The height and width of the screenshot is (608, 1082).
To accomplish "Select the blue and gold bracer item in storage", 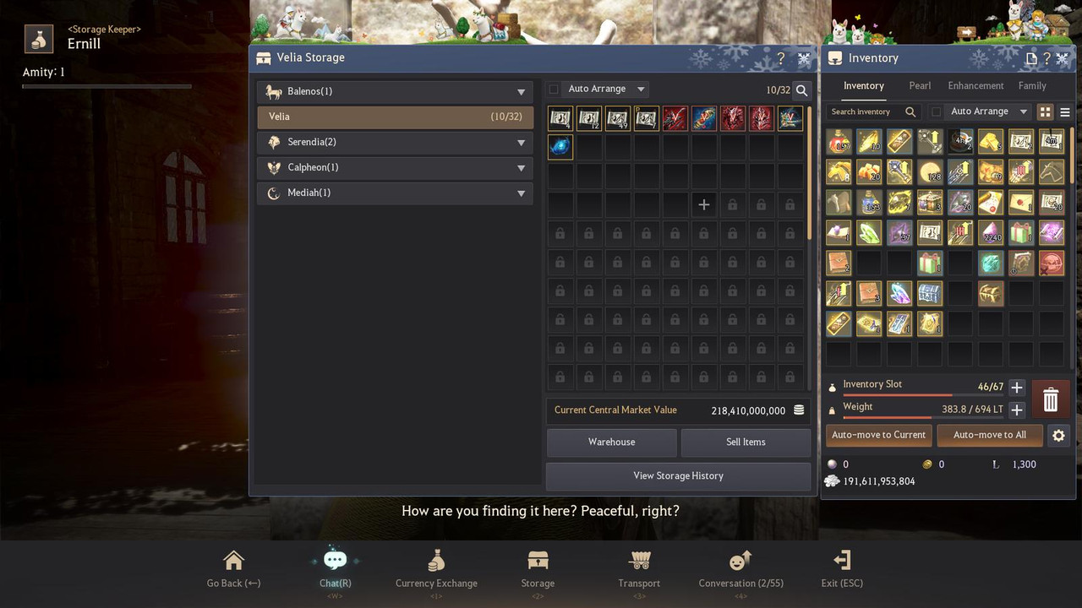I will 704,118.
